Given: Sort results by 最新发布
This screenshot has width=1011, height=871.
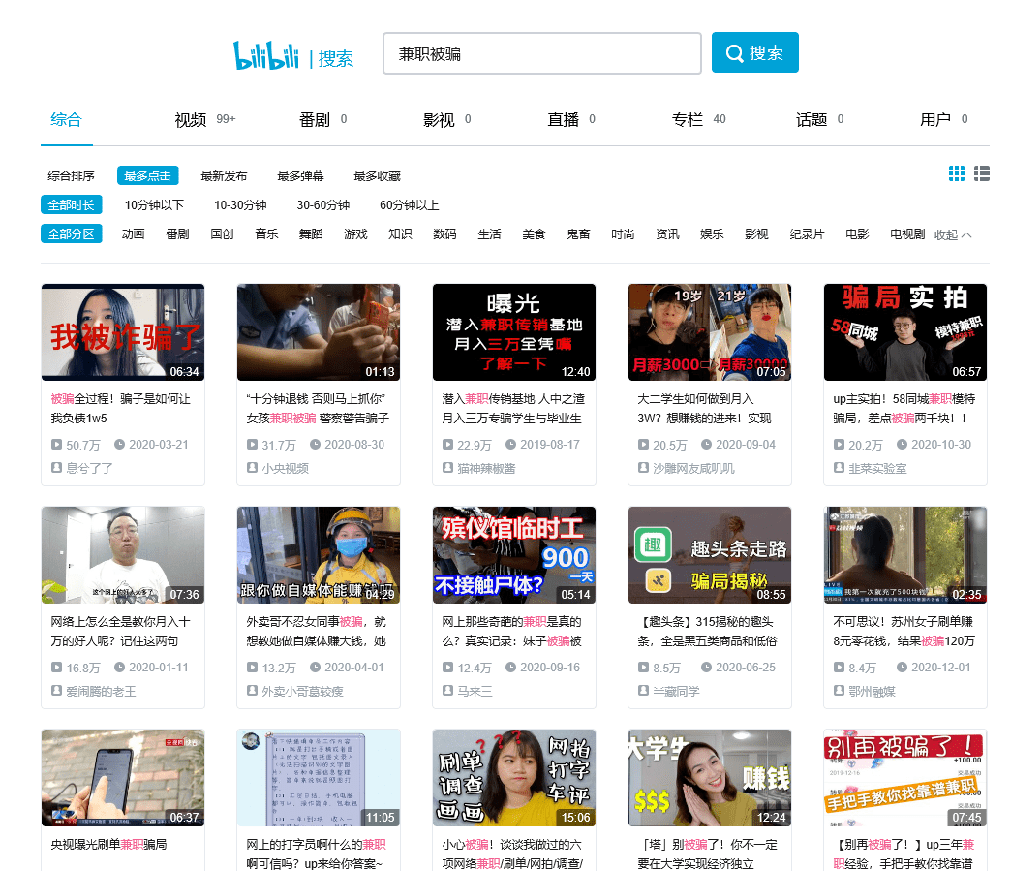Looking at the screenshot, I should click(x=224, y=175).
